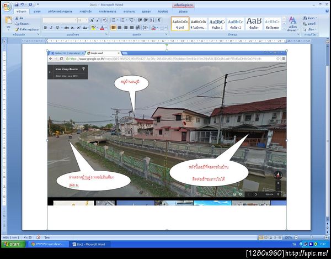Pick text highlight color
Screen dimensions: 331x259
pos(93,28)
